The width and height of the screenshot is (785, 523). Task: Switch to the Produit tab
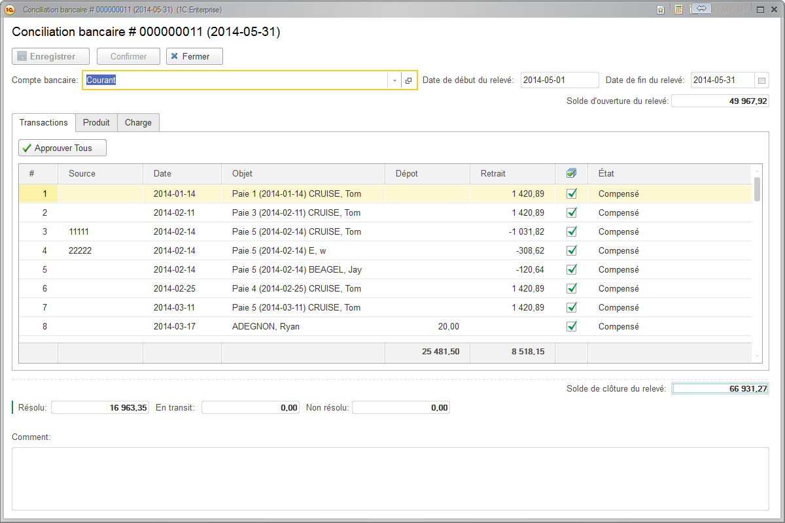[96, 122]
